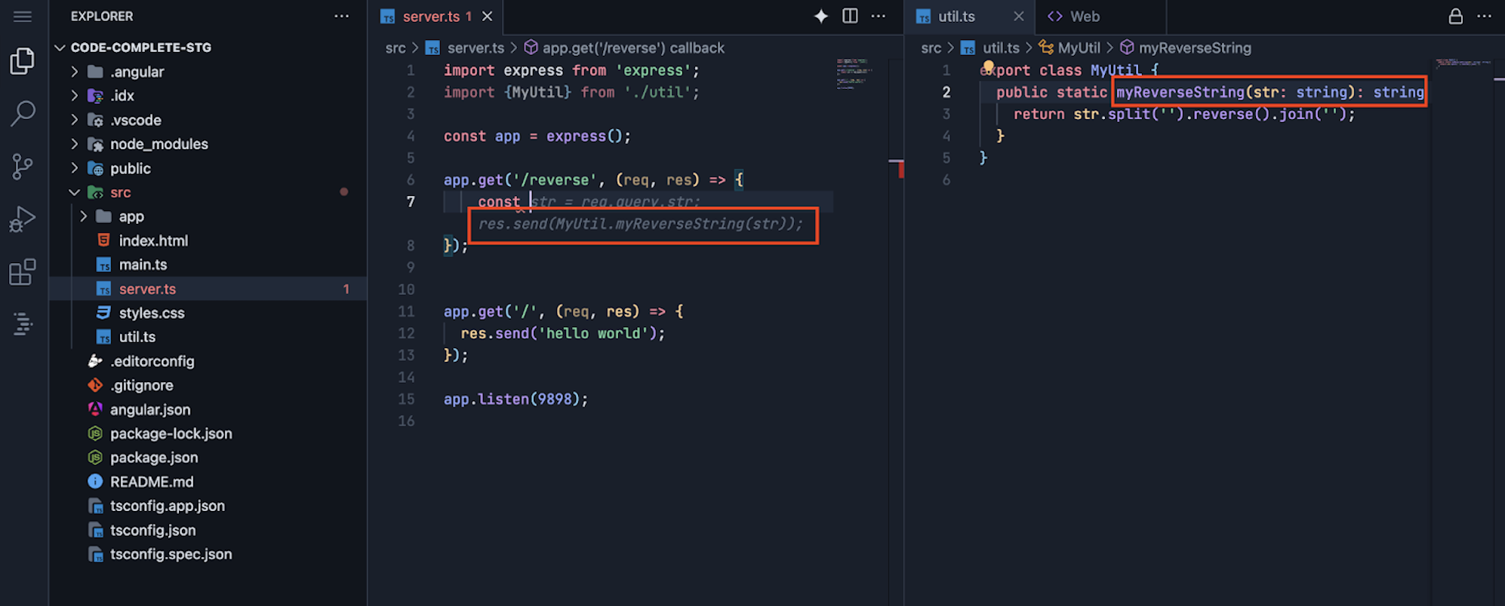Switch to the util.ts tab

[x=969, y=17]
